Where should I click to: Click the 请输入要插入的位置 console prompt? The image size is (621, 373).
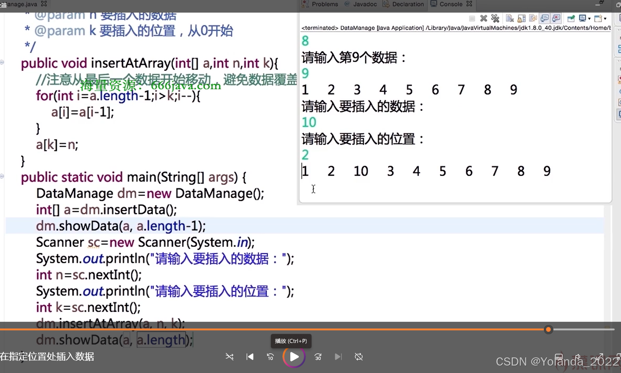coord(363,139)
